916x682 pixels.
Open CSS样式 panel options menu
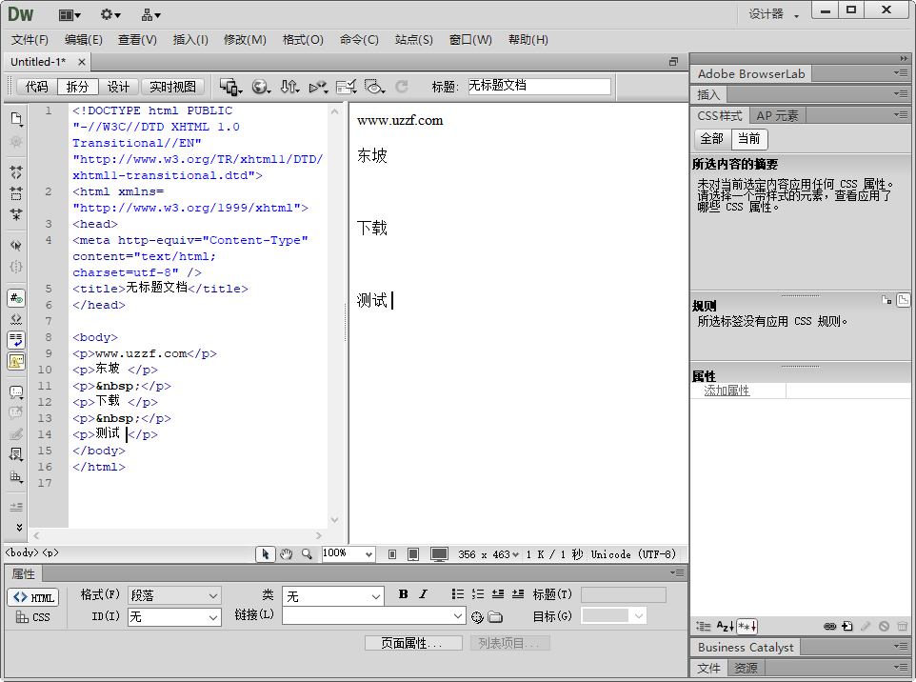900,114
